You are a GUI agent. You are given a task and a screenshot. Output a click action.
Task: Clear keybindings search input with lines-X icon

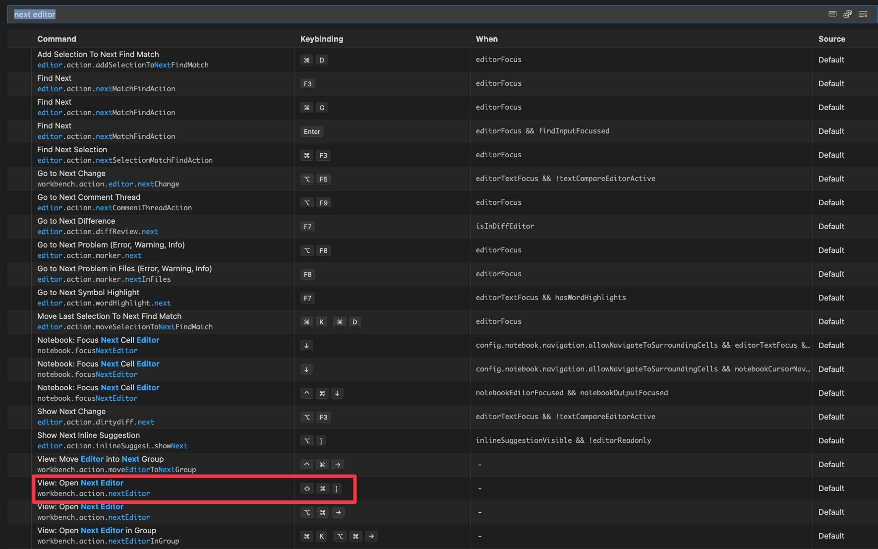point(863,14)
